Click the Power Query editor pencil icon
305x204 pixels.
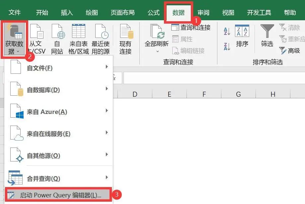[11, 195]
